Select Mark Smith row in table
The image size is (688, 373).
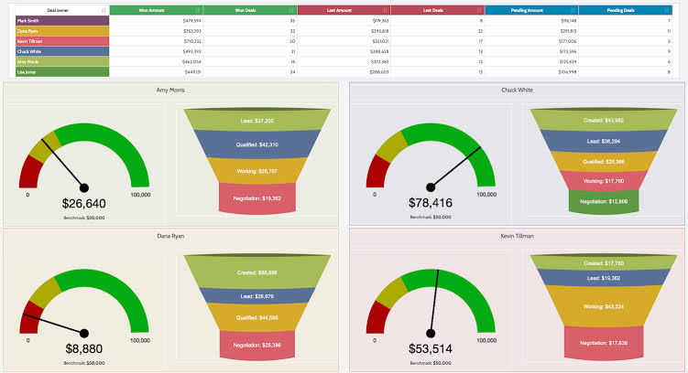click(x=57, y=20)
